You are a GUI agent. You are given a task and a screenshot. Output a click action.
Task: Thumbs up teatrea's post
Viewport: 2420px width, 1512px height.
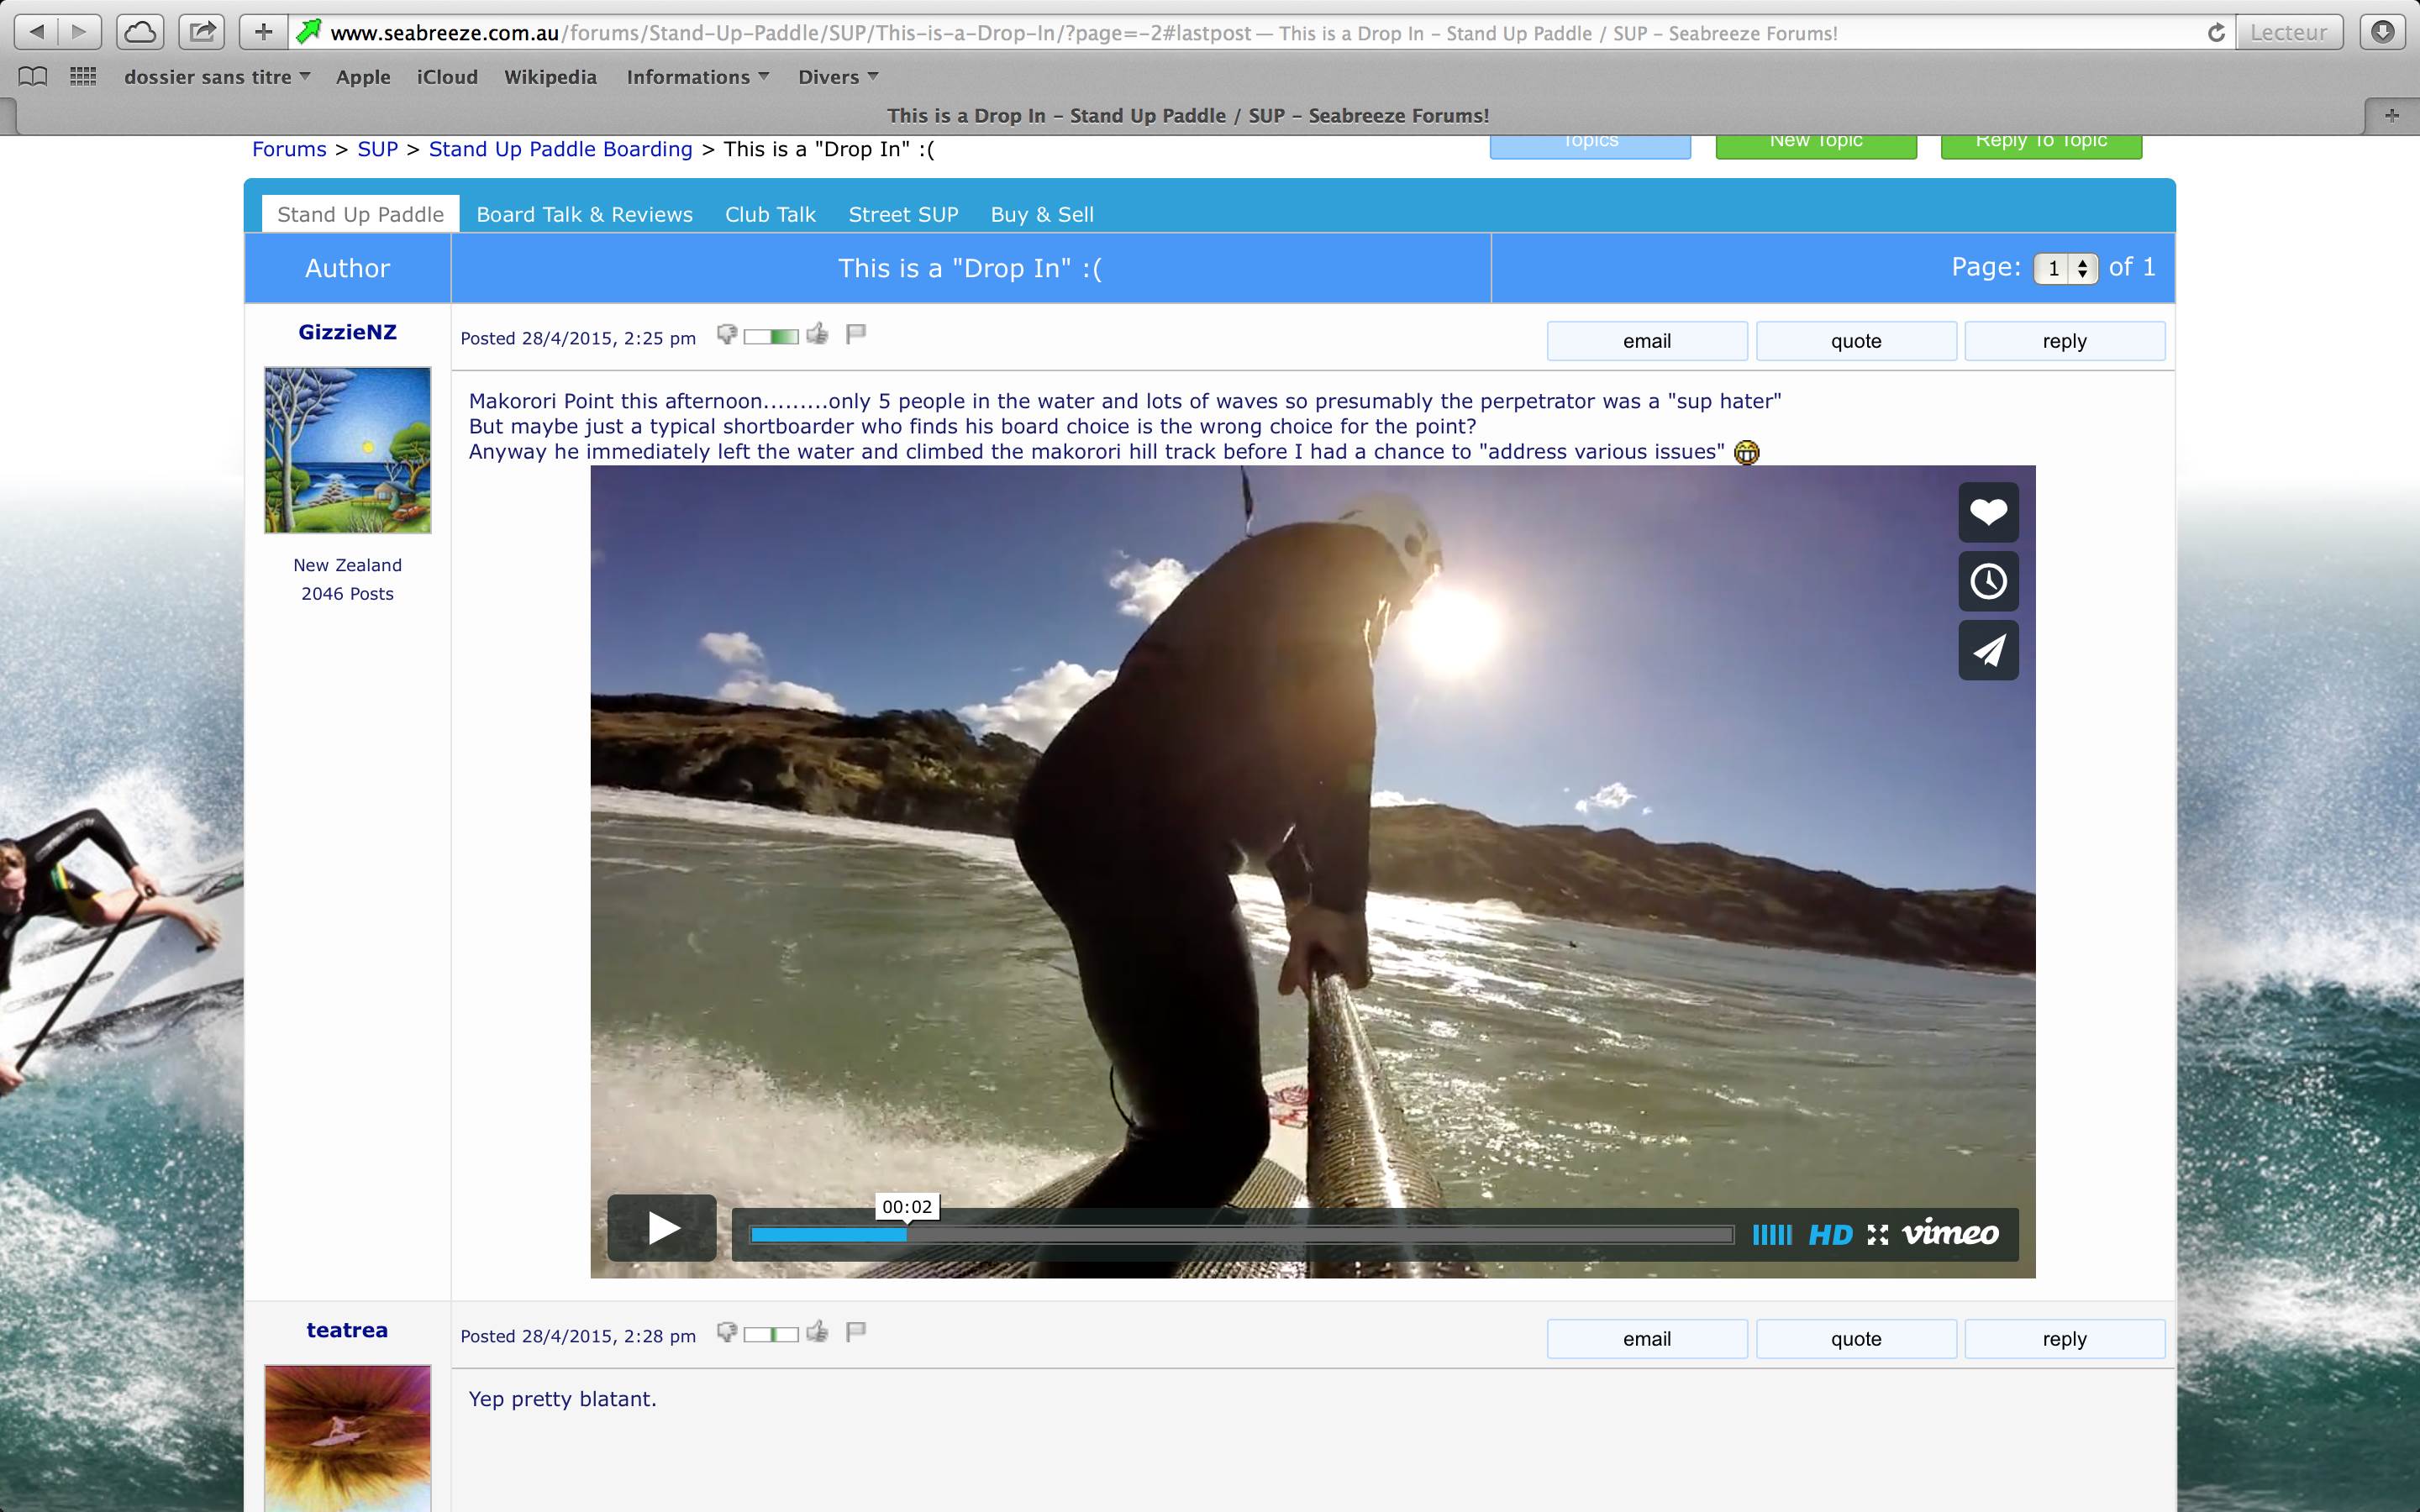[817, 1332]
